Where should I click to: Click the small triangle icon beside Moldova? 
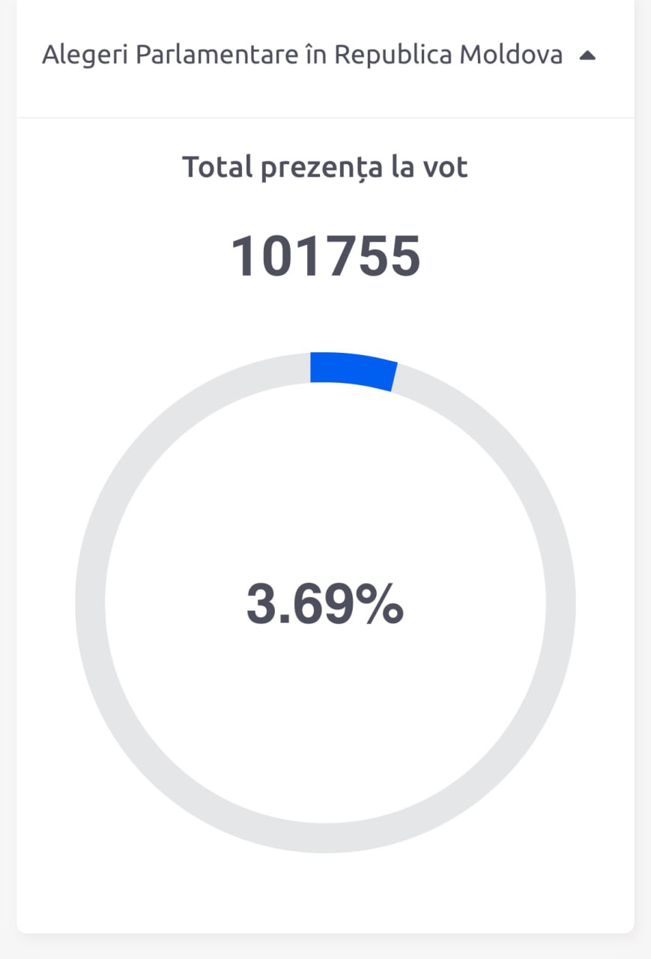(588, 55)
